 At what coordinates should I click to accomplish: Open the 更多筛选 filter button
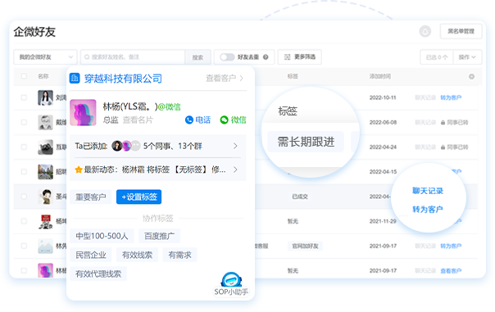(x=300, y=57)
